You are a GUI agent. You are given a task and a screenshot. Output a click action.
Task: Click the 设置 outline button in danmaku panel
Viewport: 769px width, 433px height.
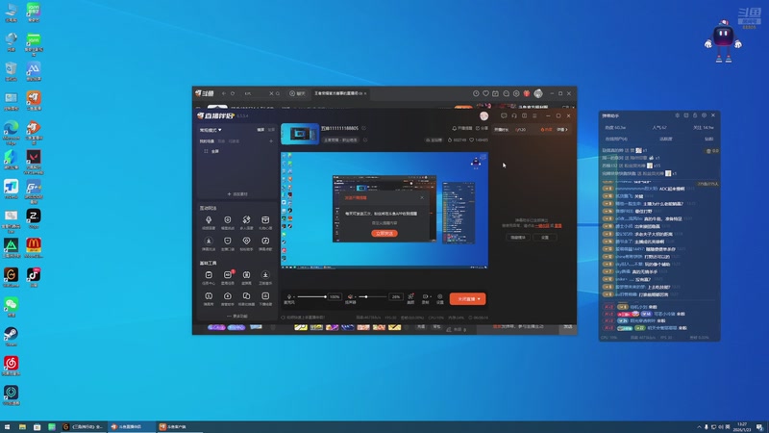545,238
